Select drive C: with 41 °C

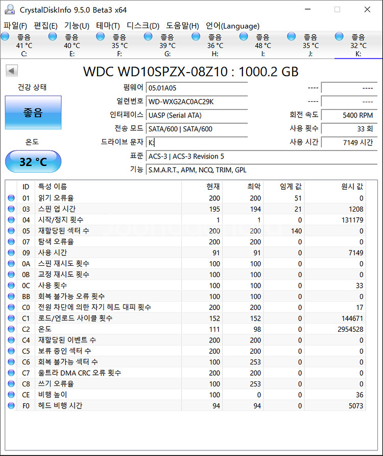coord(24,45)
